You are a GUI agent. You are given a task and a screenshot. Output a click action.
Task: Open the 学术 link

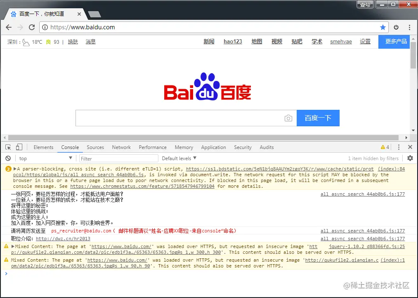(317, 42)
